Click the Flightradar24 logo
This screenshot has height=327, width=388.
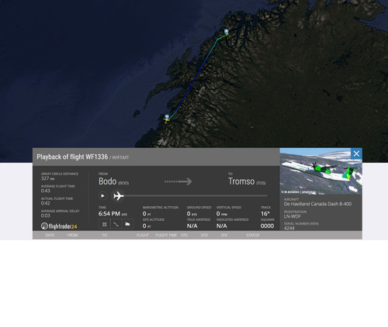tap(59, 226)
